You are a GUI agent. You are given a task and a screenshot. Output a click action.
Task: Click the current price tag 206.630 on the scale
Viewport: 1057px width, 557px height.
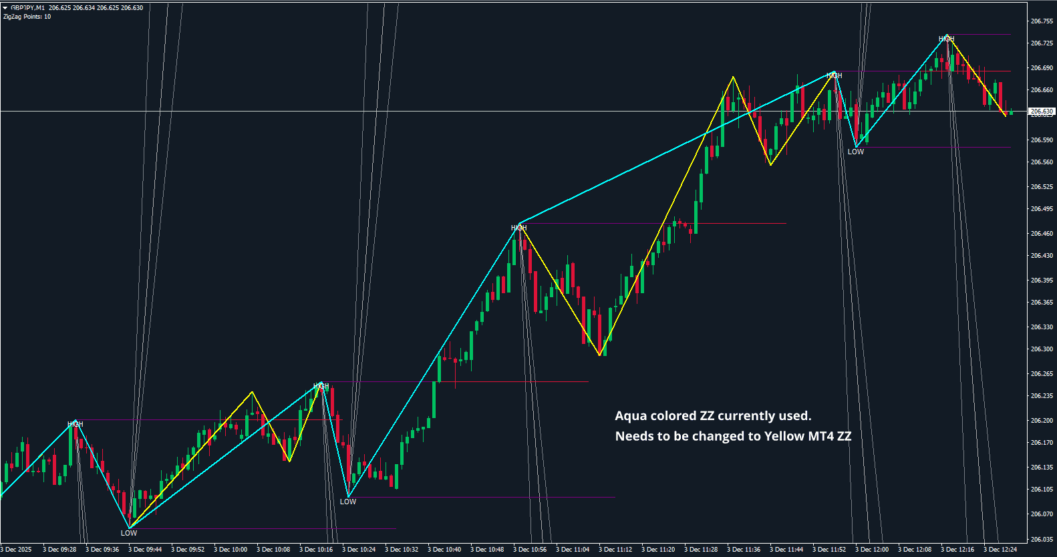(1042, 112)
